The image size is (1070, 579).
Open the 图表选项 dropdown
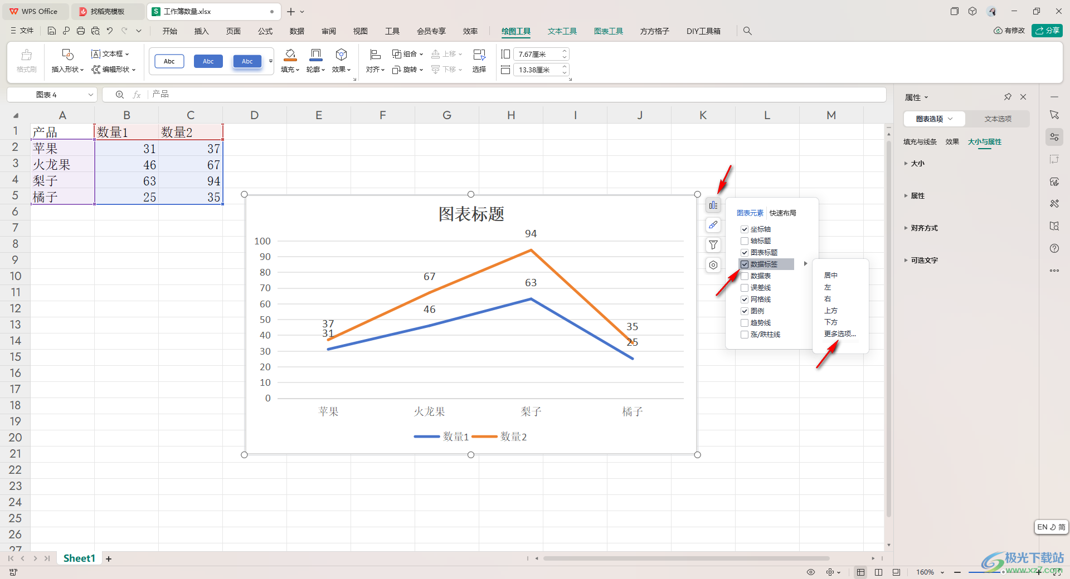click(935, 119)
